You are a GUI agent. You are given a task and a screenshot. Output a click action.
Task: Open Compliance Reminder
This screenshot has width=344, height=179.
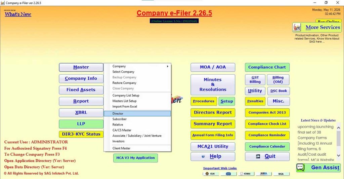click(x=267, y=135)
